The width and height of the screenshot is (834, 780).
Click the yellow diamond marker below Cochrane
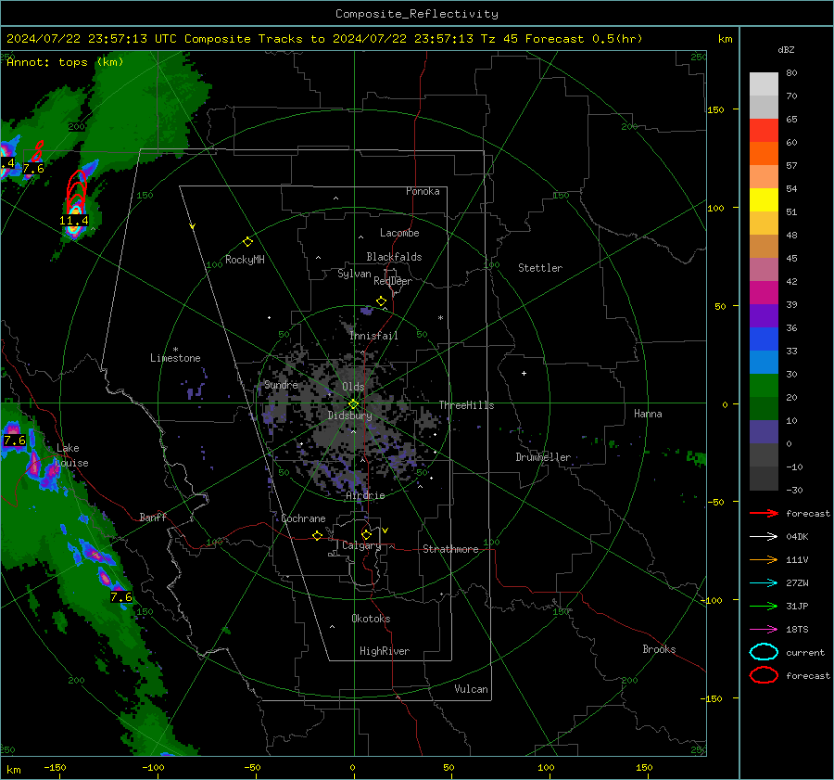pos(318,536)
